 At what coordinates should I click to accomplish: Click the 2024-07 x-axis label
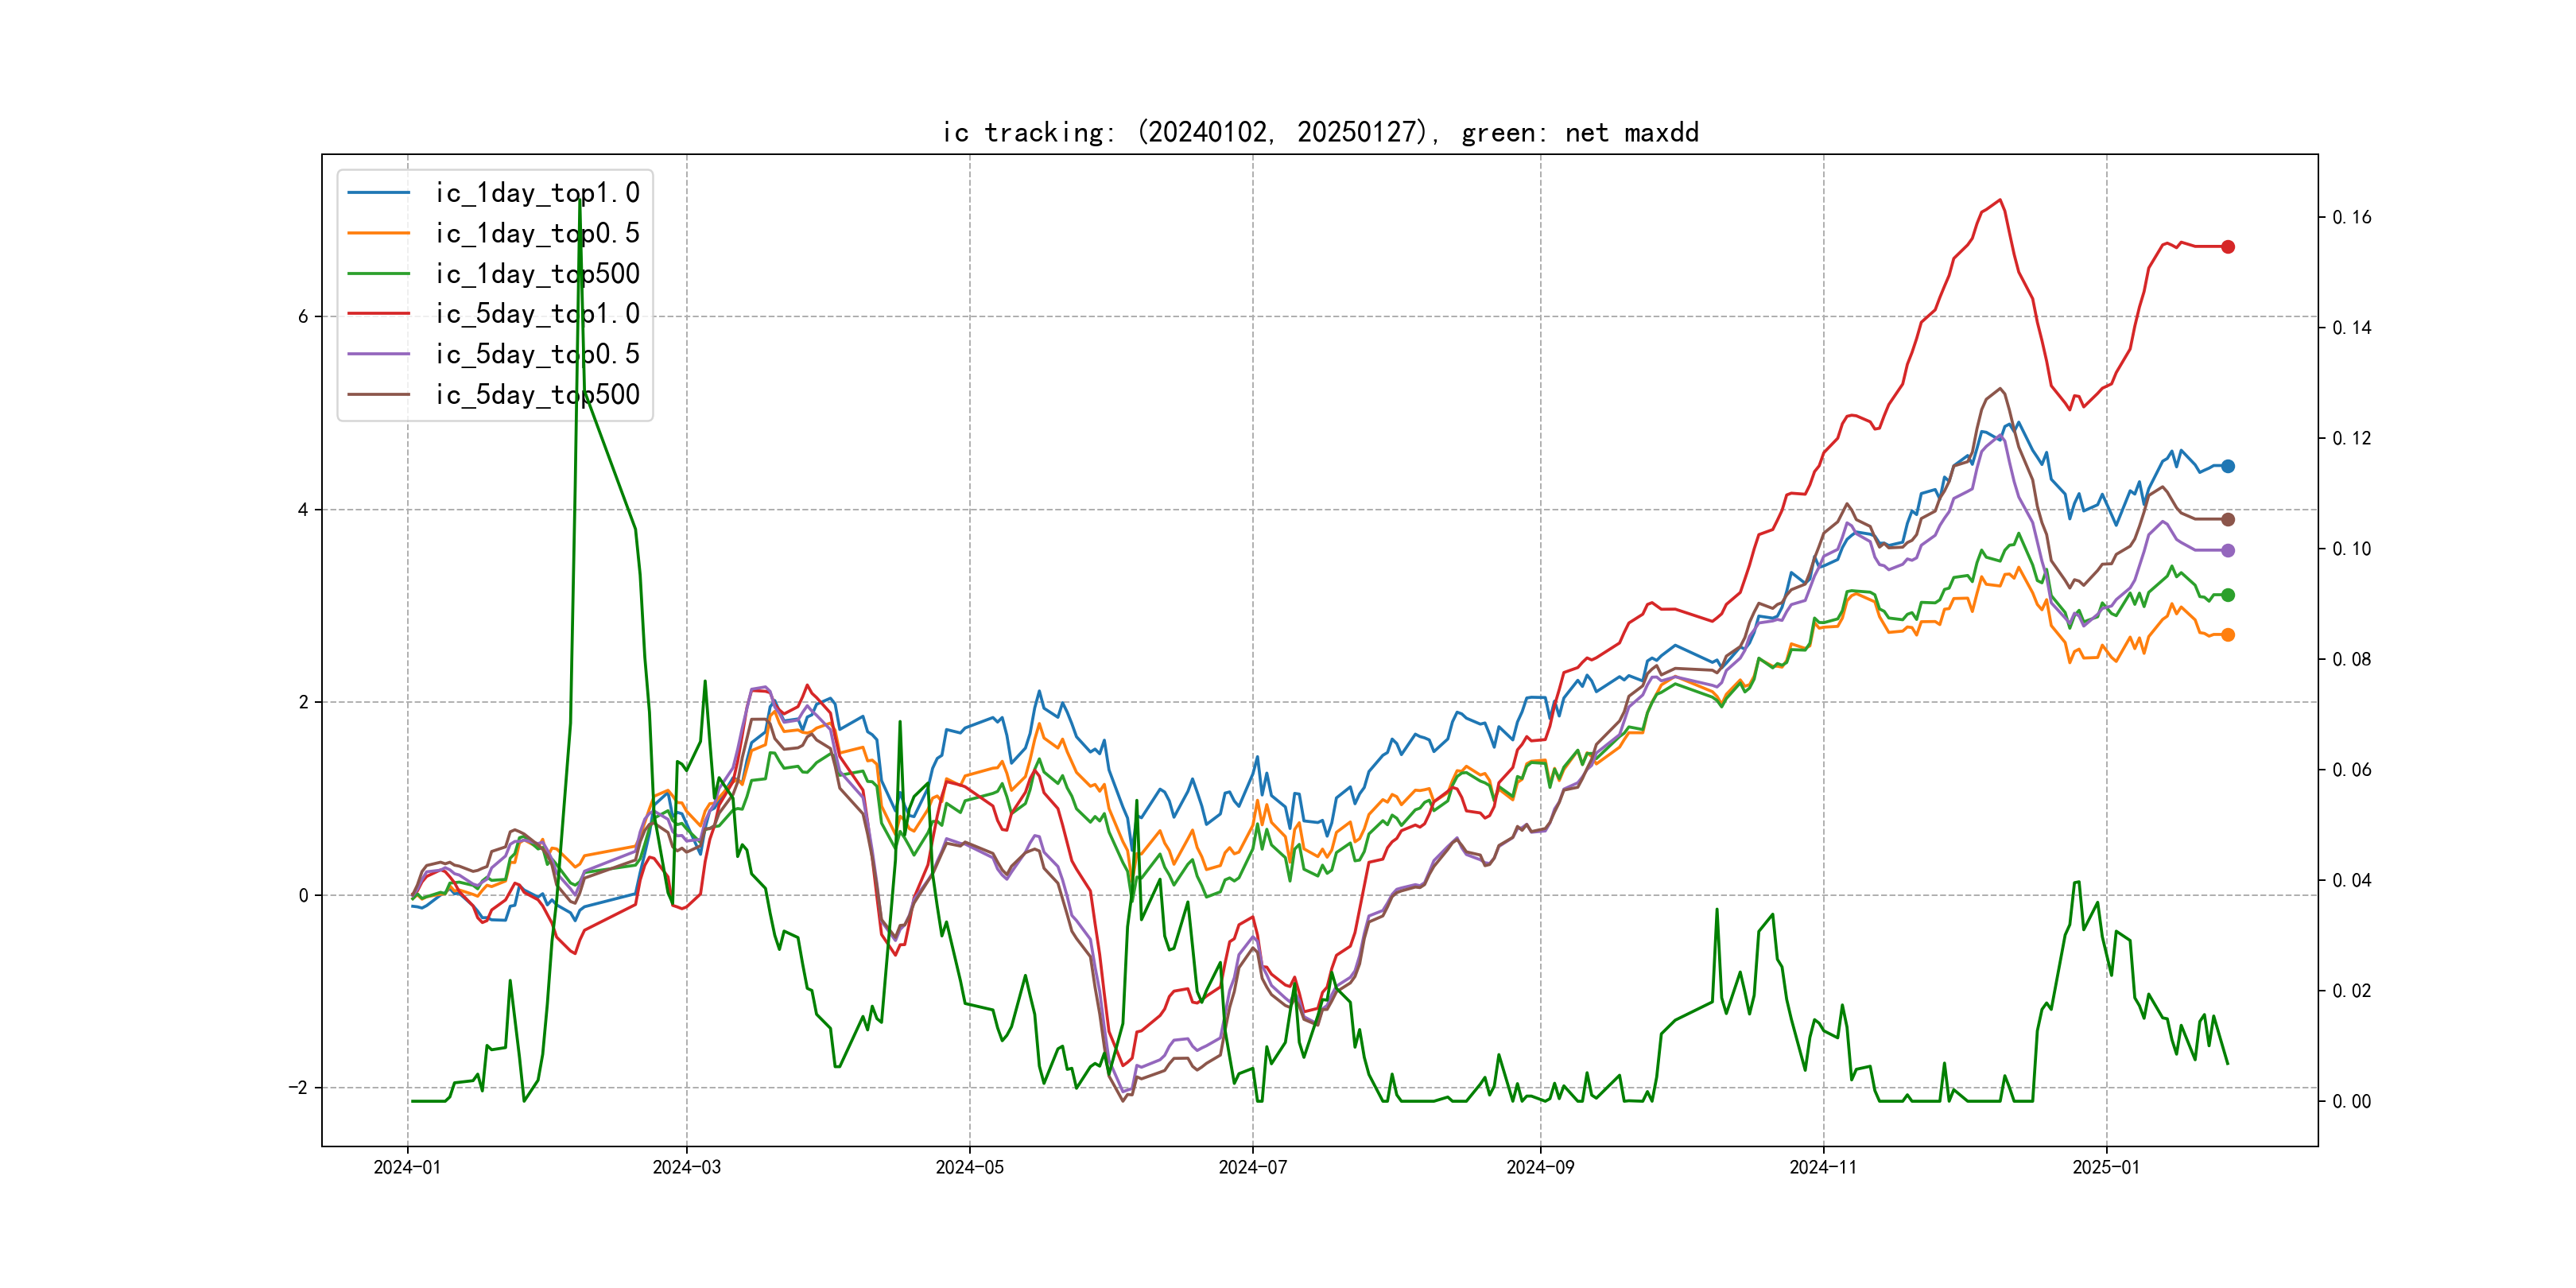point(1253,1168)
